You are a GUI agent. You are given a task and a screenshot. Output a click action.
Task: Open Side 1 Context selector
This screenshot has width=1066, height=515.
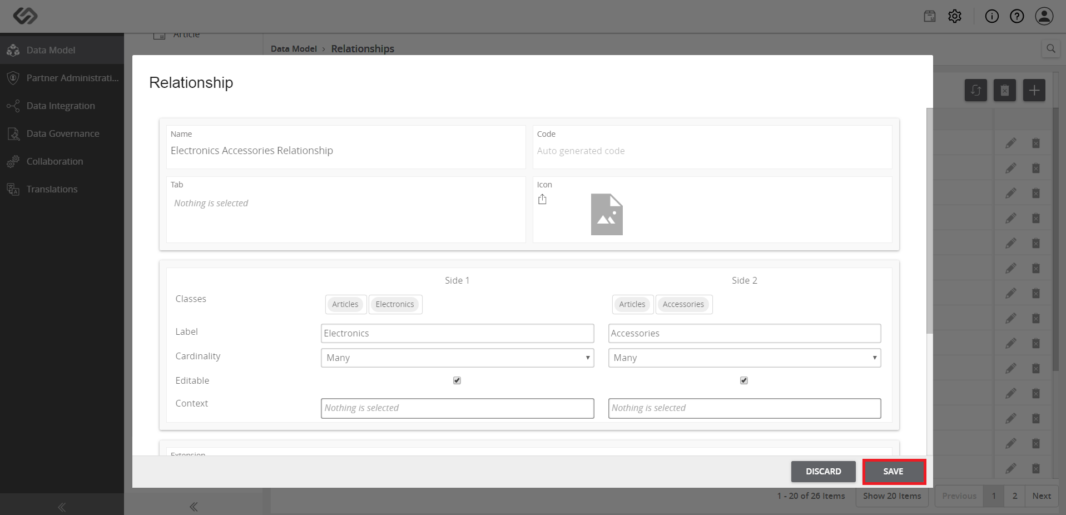(x=457, y=408)
